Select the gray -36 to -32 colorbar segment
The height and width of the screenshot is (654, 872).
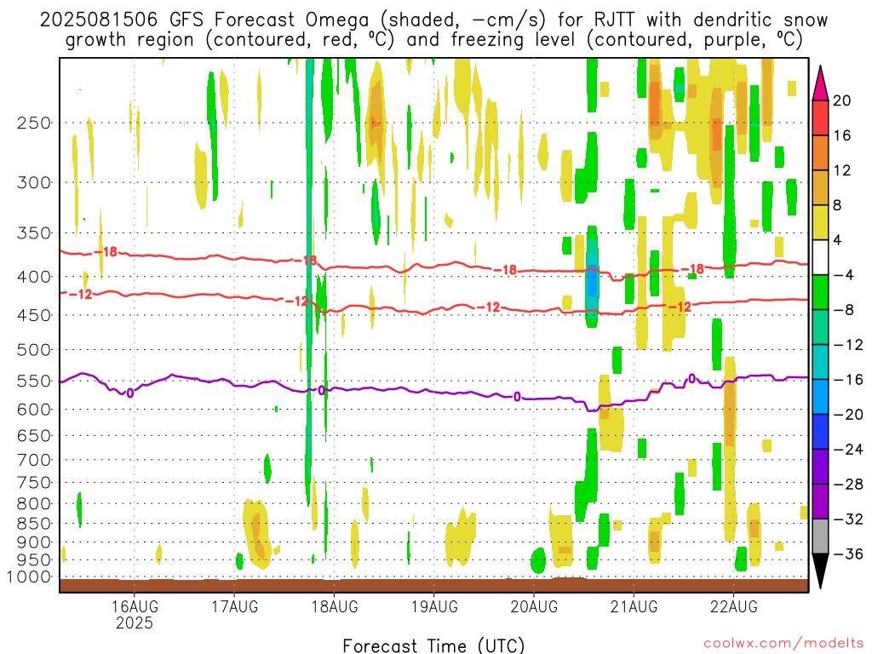click(x=820, y=536)
